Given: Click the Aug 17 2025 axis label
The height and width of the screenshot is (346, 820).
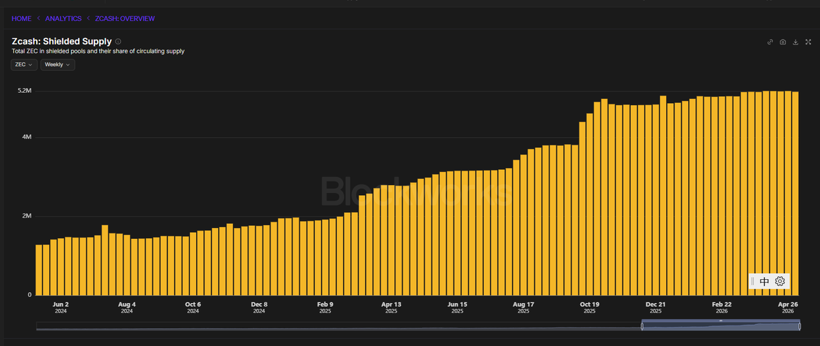Looking at the screenshot, I should point(523,307).
